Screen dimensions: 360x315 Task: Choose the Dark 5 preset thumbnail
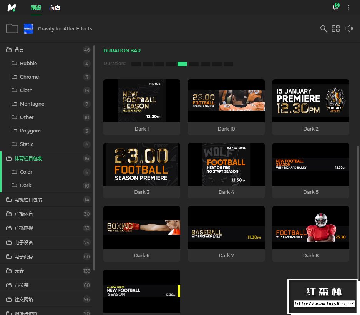tap(311, 164)
